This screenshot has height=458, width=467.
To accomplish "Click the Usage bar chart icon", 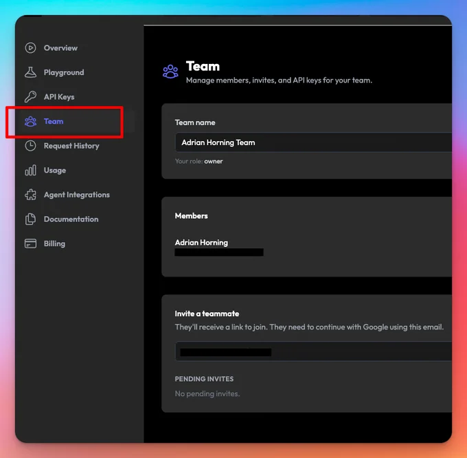I will click(30, 171).
